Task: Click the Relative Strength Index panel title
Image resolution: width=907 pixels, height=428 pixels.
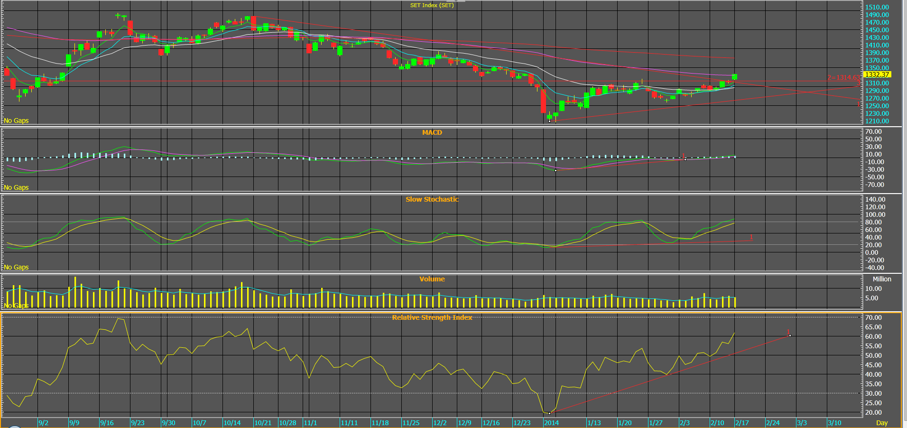Action: [x=432, y=317]
